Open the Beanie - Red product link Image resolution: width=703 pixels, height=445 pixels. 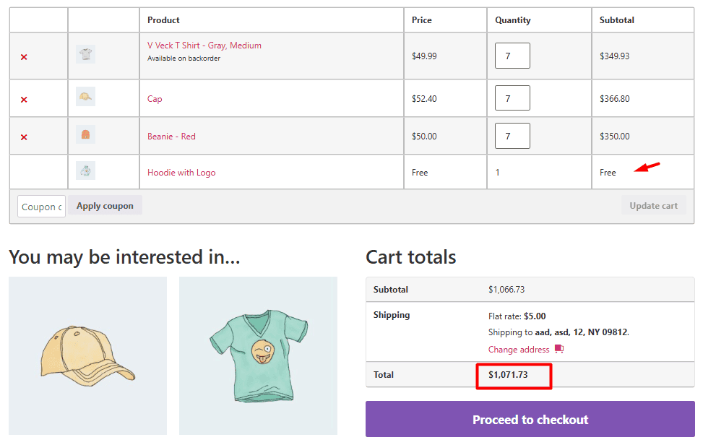point(171,137)
